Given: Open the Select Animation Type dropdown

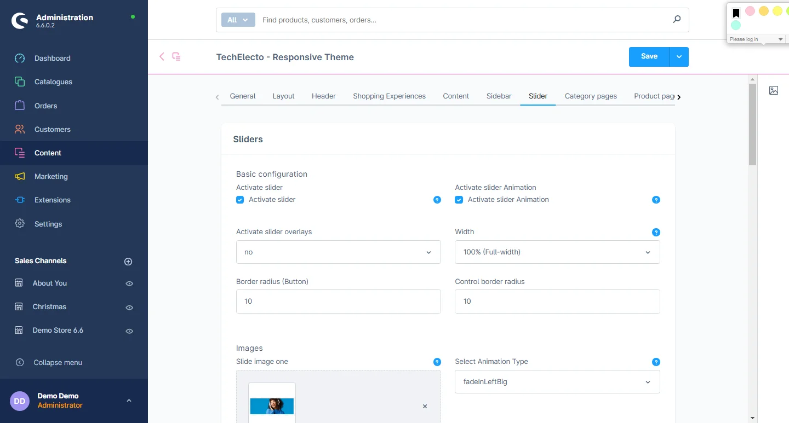Looking at the screenshot, I should [x=557, y=382].
